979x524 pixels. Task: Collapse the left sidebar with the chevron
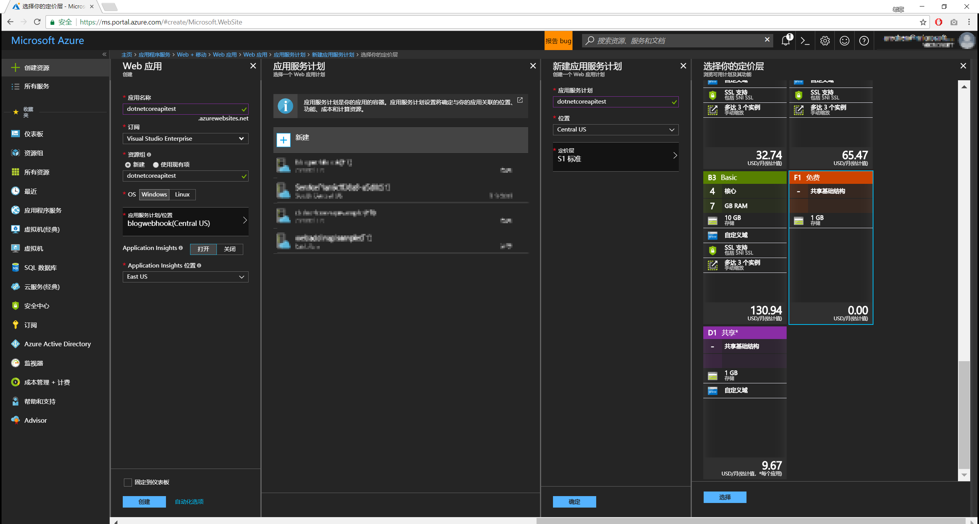click(x=104, y=54)
